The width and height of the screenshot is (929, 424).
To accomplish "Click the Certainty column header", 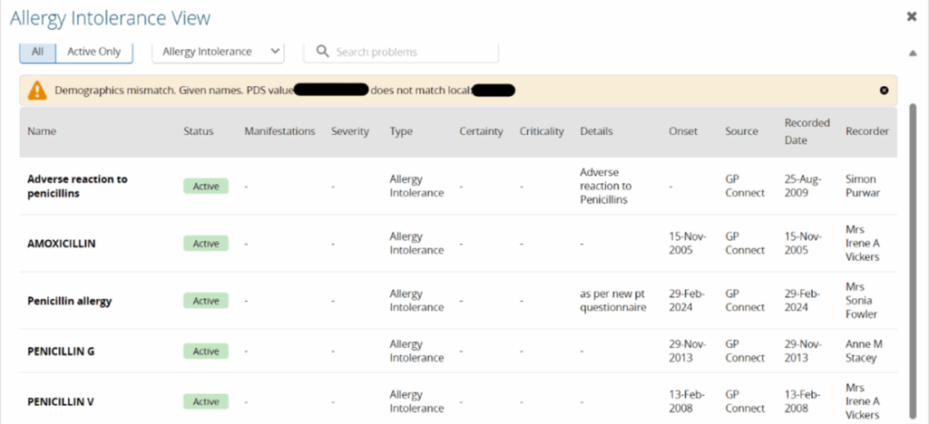I will [481, 131].
